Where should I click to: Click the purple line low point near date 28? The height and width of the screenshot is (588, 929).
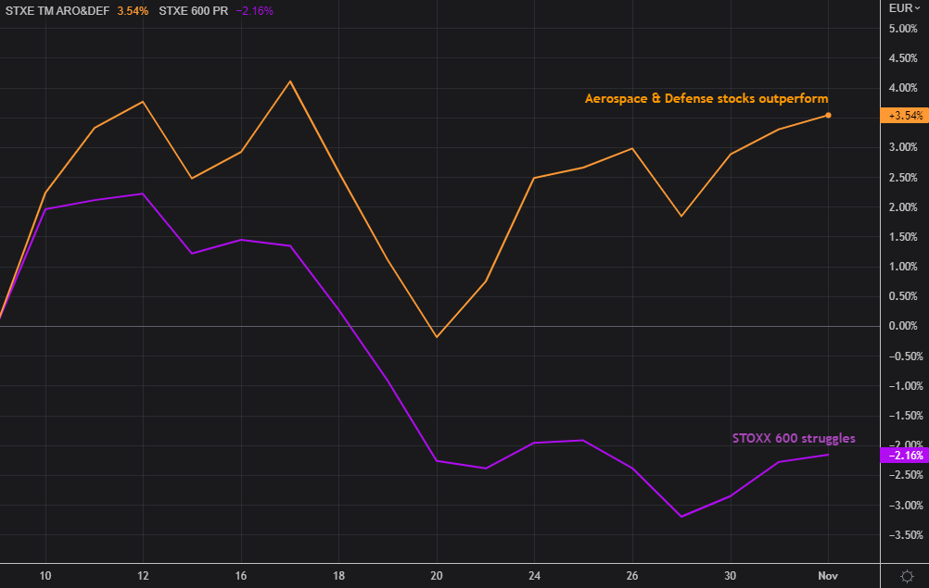click(x=681, y=517)
